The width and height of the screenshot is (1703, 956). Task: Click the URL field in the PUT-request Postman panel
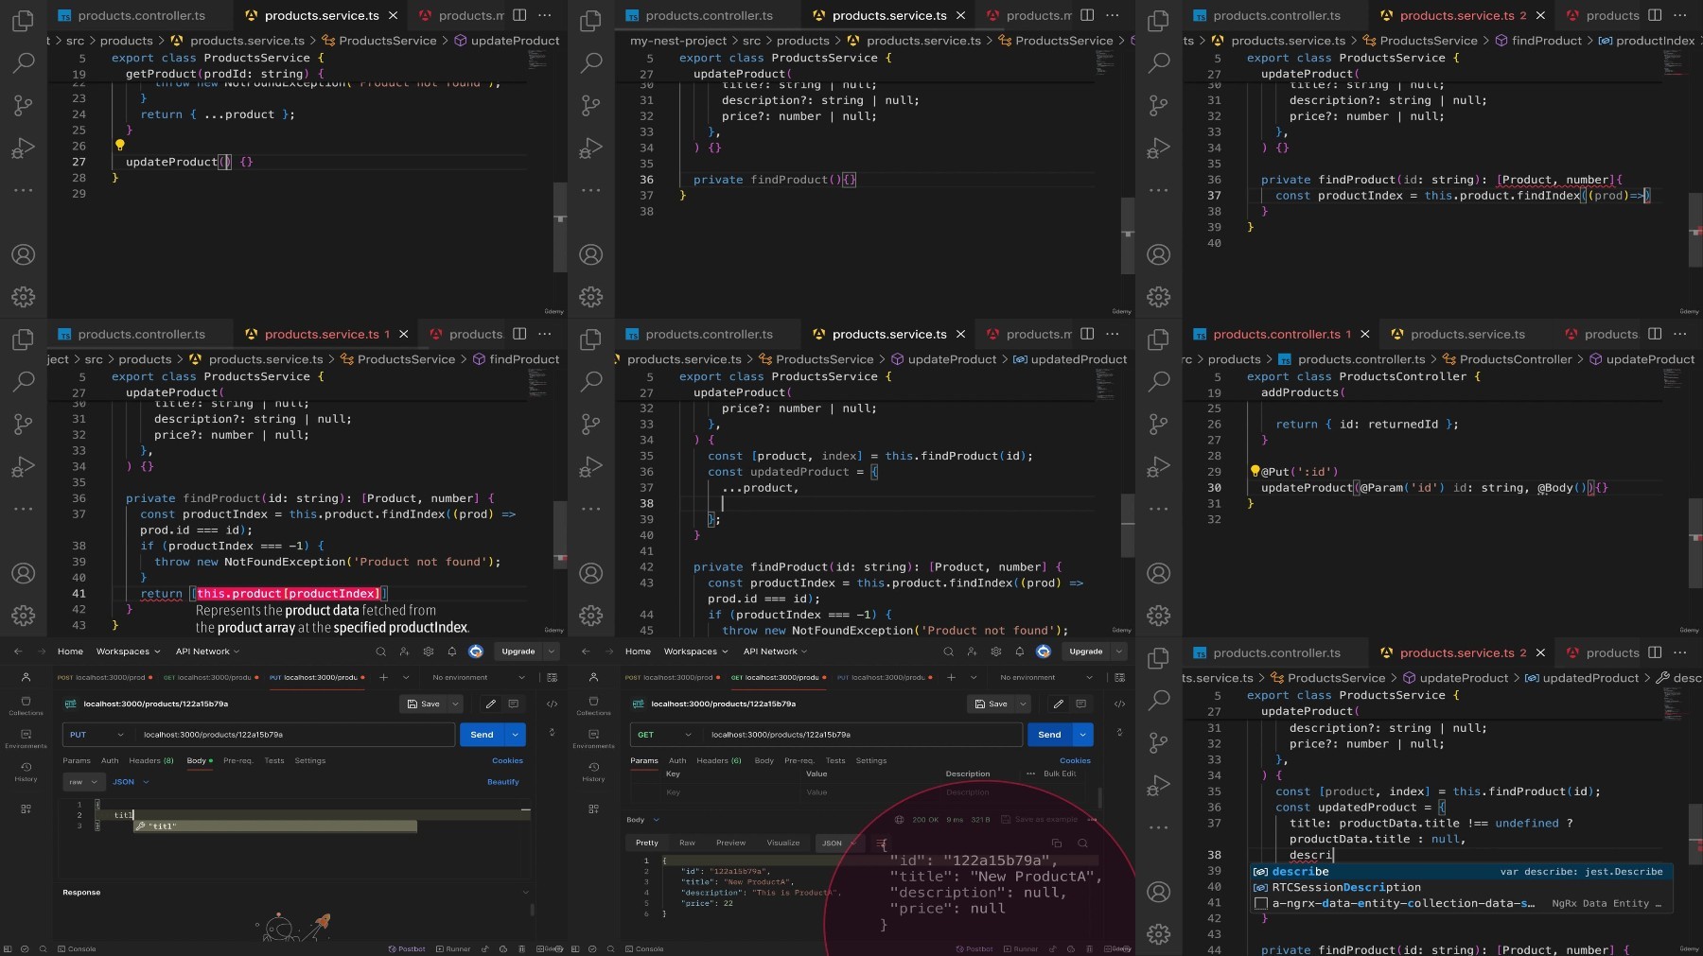(296, 735)
